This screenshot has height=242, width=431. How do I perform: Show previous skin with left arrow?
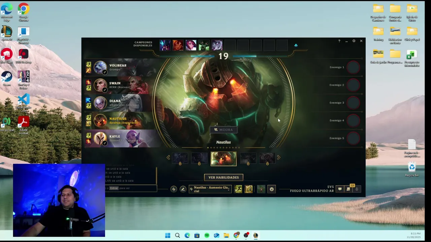[168, 157]
